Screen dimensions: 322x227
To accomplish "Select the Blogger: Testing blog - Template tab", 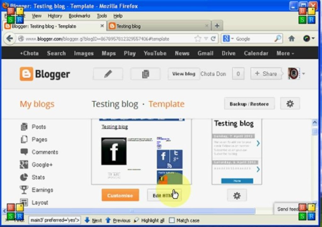I will coord(54,26).
